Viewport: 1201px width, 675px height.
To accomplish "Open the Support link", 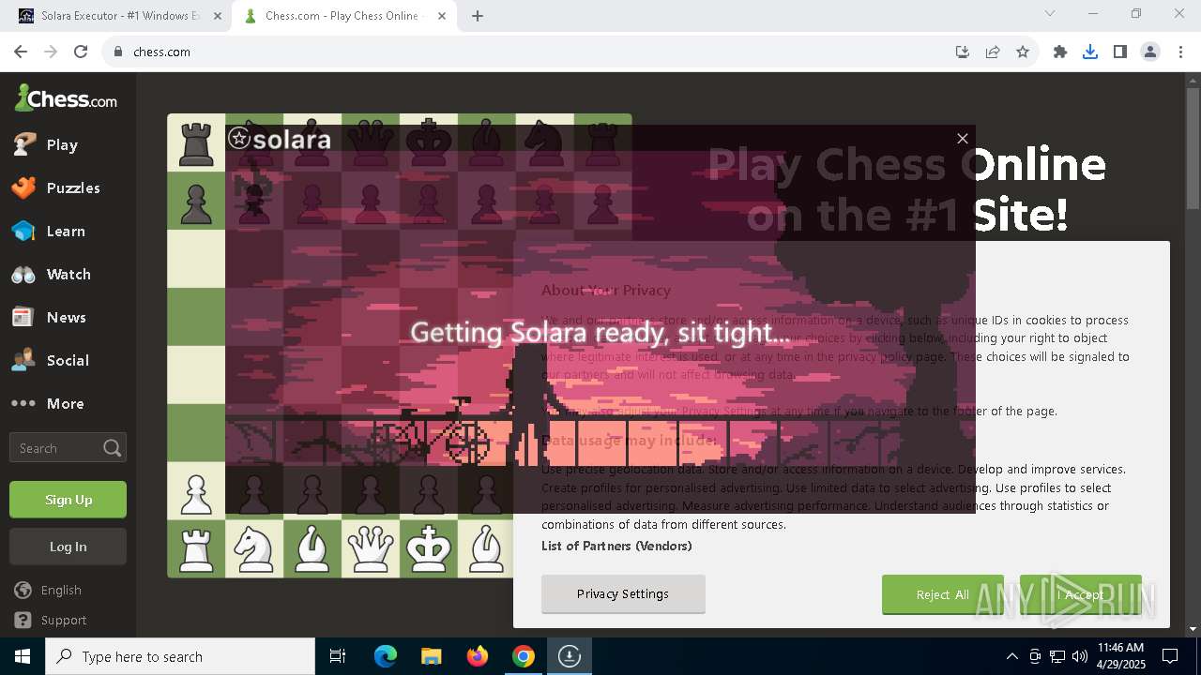I will click(x=51, y=620).
